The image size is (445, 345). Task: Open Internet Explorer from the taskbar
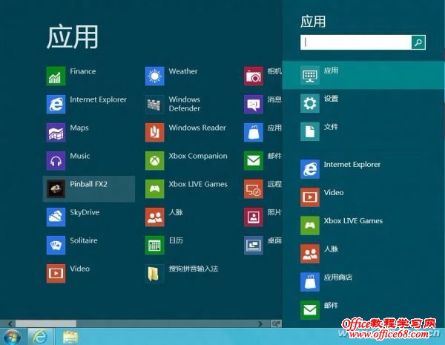[40, 337]
